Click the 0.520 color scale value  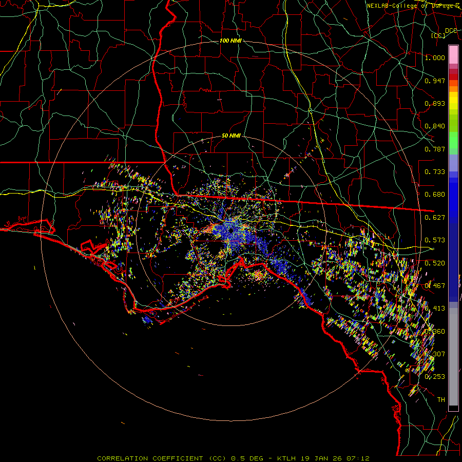click(435, 263)
